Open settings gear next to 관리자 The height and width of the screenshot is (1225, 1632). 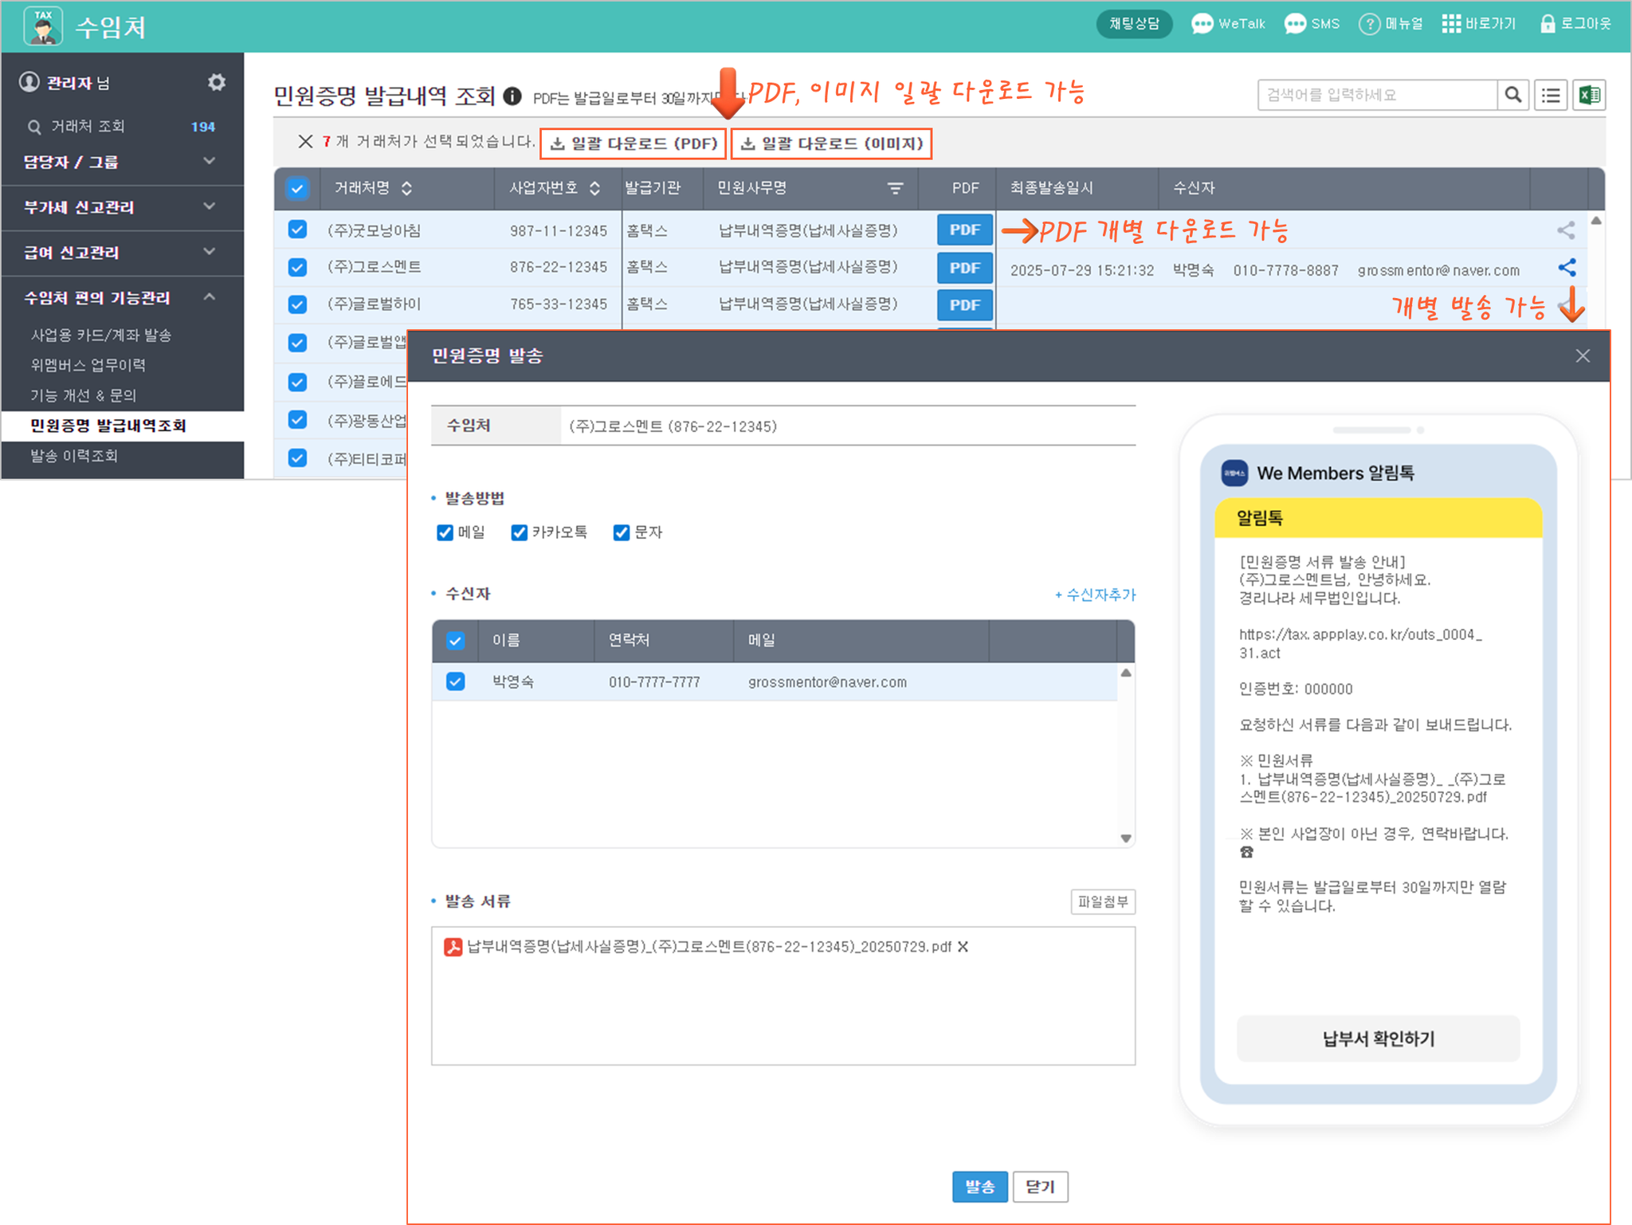[216, 82]
